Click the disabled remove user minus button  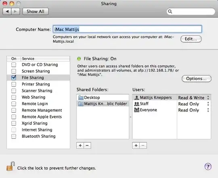tap(143, 145)
